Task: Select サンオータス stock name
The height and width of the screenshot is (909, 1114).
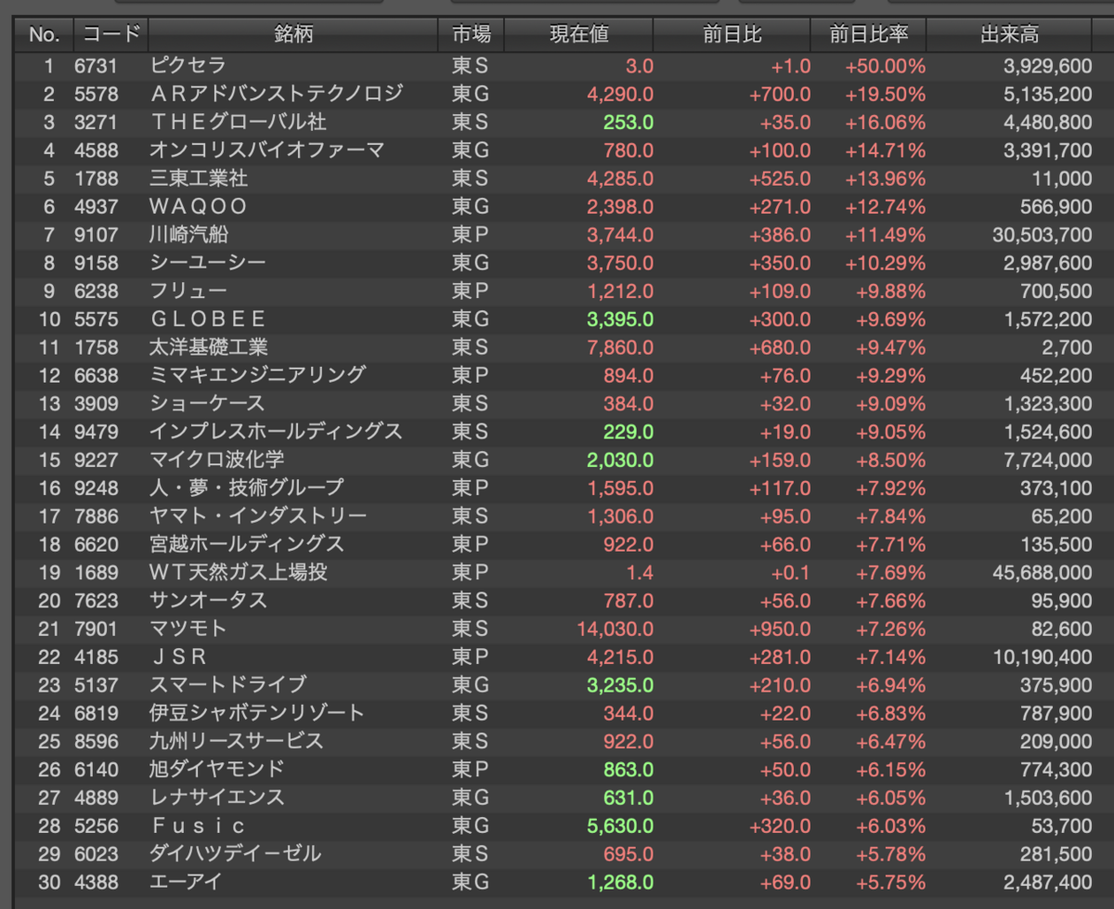Action: point(208,600)
